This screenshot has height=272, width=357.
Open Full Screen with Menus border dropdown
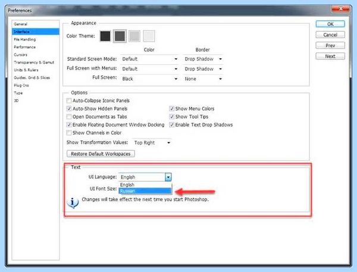(x=203, y=69)
